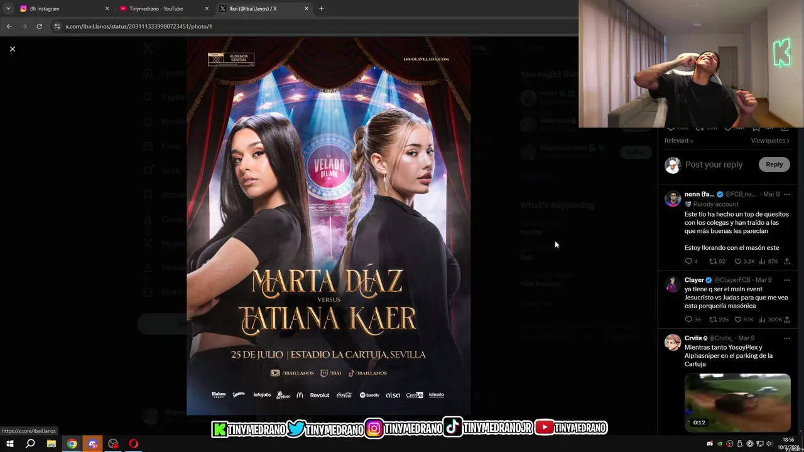This screenshot has width=804, height=452.
Task: Focus the x.com address bar
Action: [314, 26]
